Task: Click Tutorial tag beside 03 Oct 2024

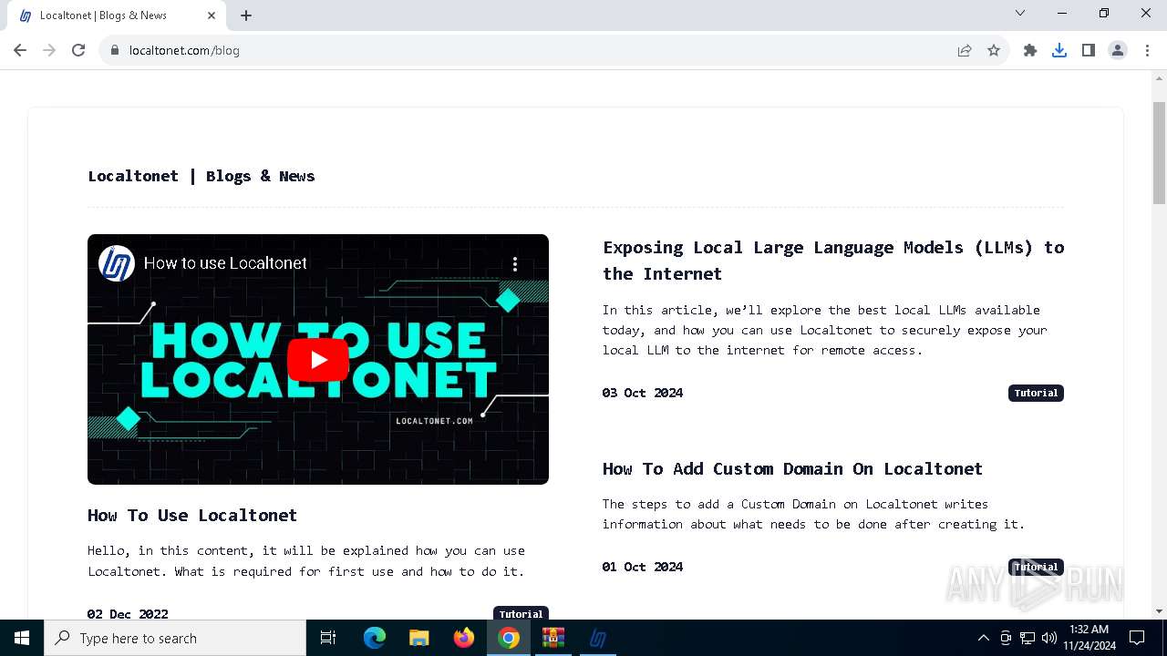Action: 1036,393
